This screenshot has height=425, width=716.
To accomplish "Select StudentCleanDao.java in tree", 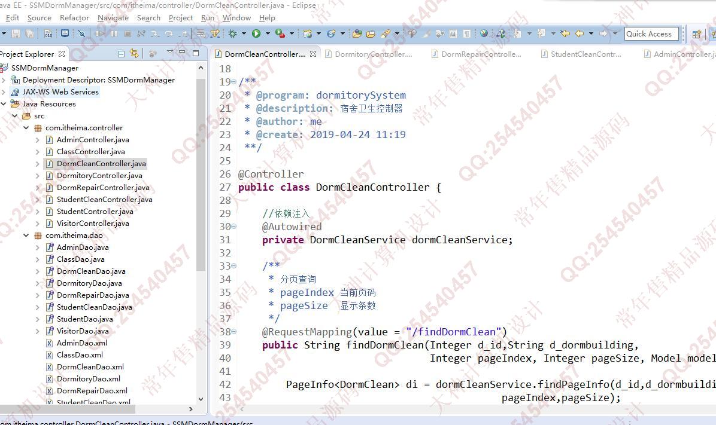I will [x=94, y=307].
